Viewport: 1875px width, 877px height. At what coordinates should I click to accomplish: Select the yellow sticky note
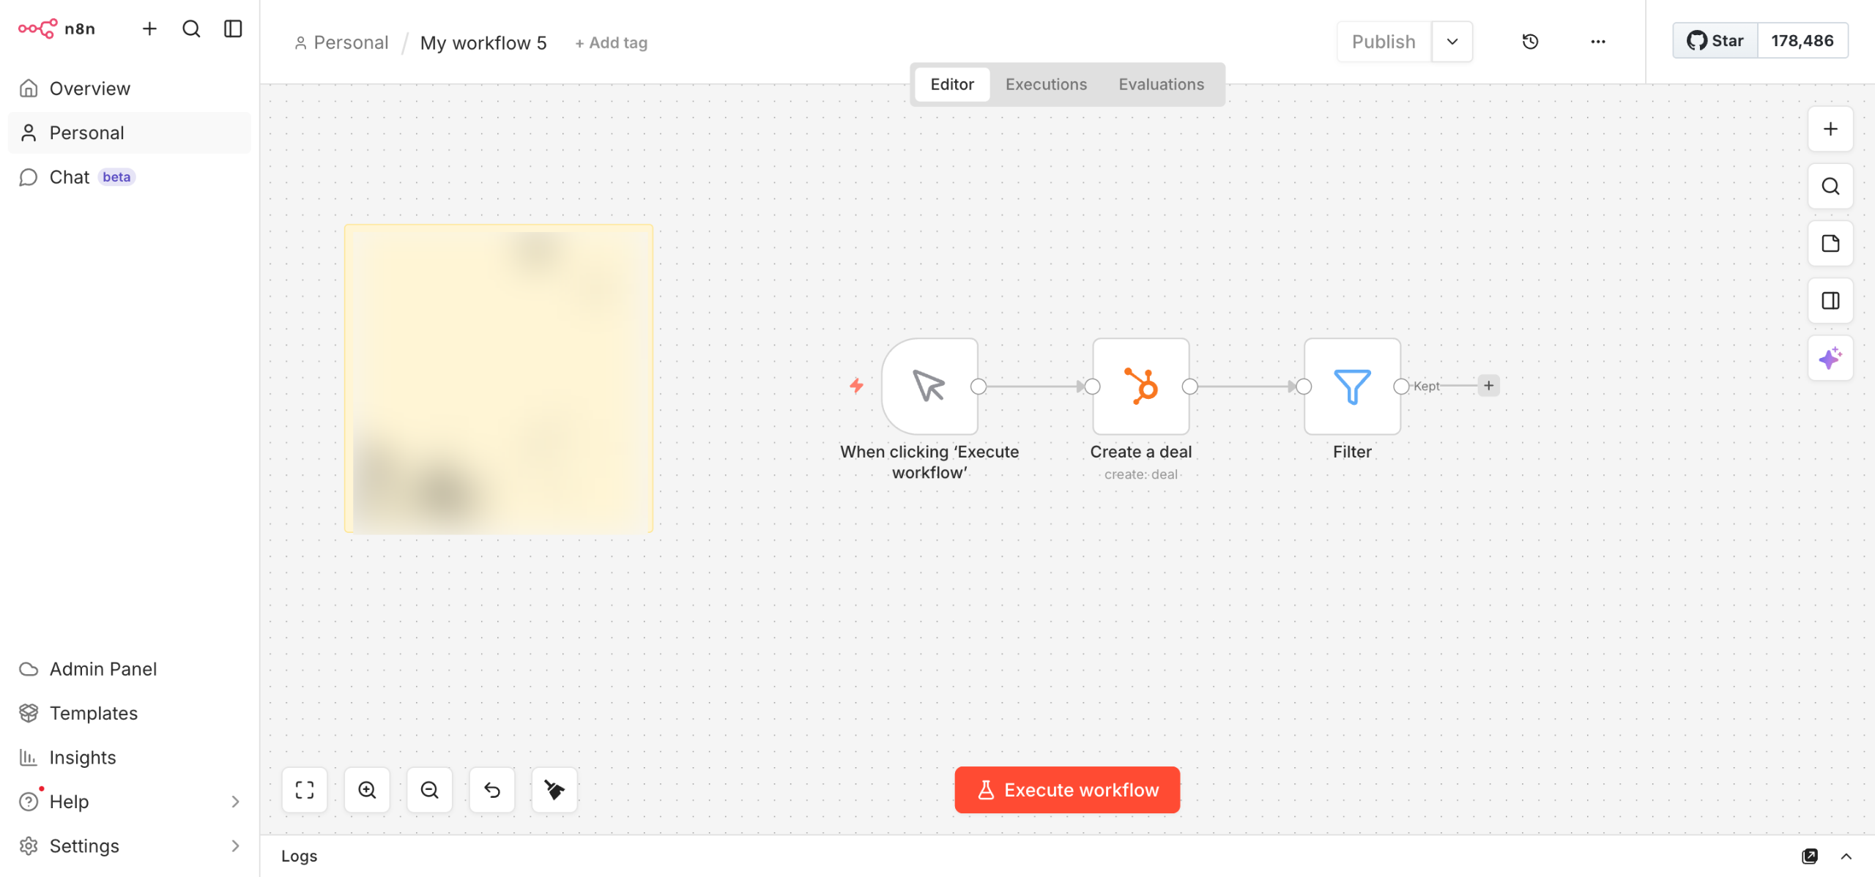[498, 378]
